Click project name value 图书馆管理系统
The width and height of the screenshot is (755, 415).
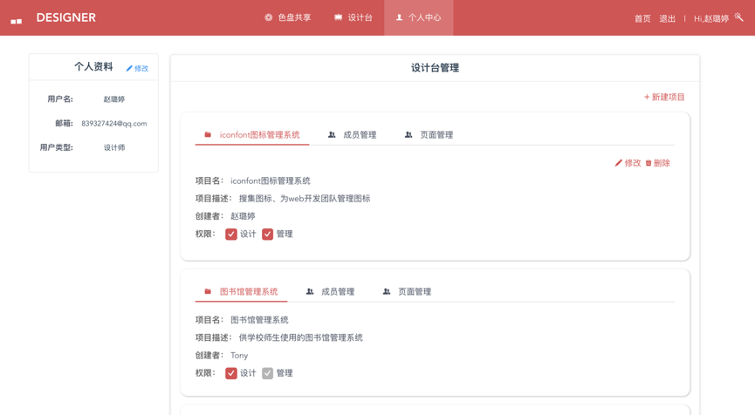(259, 320)
